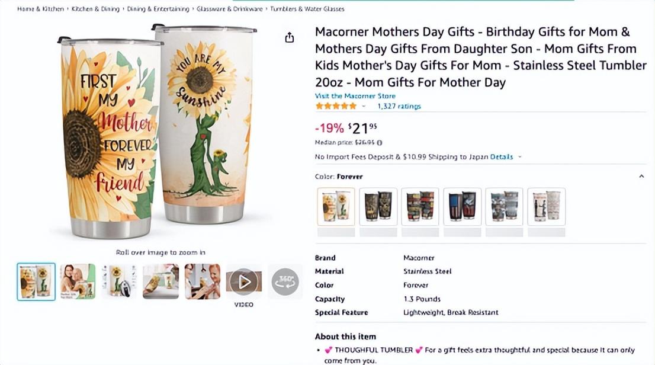Visit the Macorner Store link
The image size is (655, 365).
(355, 96)
